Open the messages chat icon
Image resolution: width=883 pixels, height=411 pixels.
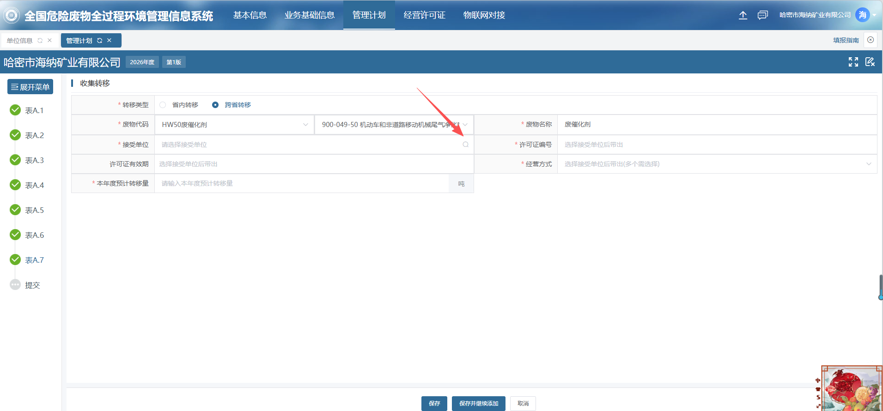(x=762, y=15)
